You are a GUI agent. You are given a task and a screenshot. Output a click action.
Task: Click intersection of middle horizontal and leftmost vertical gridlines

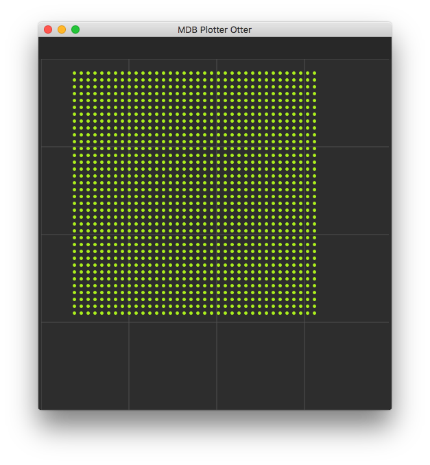click(129, 235)
